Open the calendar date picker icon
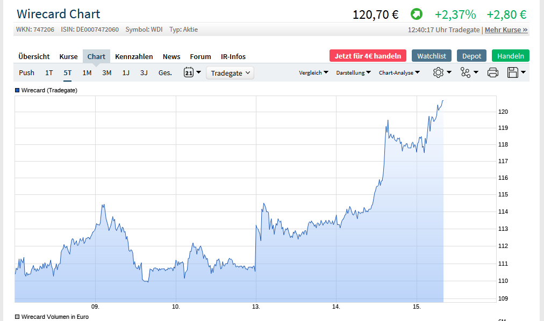 189,72
